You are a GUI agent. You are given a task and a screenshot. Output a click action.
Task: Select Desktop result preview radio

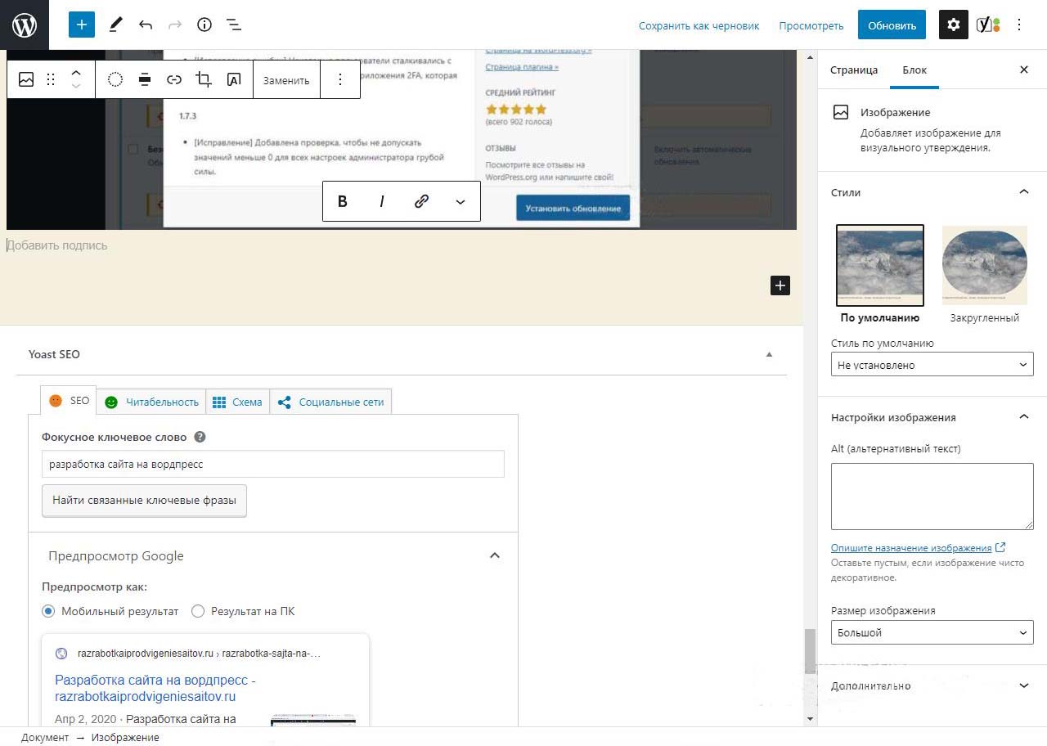(198, 611)
